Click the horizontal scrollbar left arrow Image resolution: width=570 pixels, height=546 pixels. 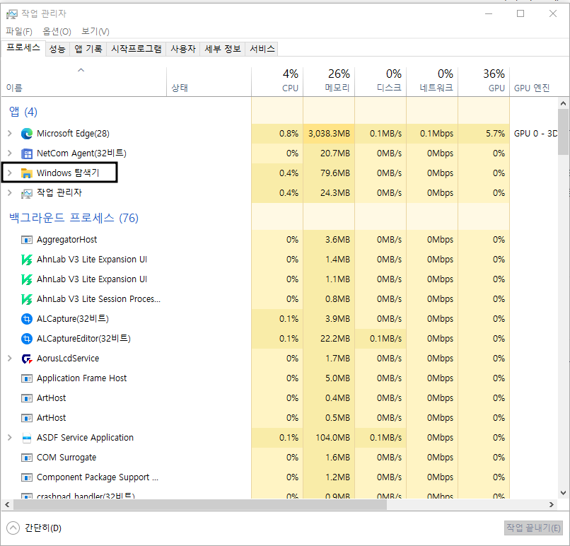7,504
